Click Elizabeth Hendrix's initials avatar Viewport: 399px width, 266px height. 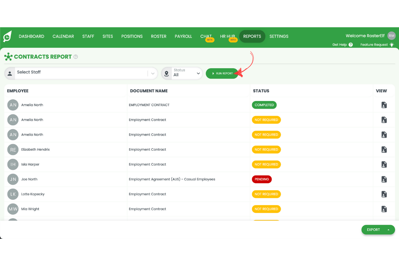(13, 150)
